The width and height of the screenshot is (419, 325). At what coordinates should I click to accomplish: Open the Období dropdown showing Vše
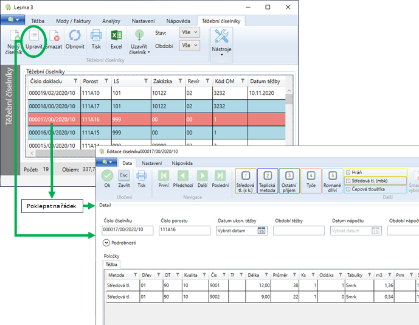click(189, 46)
